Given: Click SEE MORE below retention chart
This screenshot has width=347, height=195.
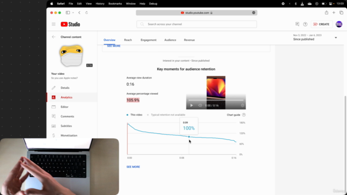Looking at the screenshot, I should [133, 167].
